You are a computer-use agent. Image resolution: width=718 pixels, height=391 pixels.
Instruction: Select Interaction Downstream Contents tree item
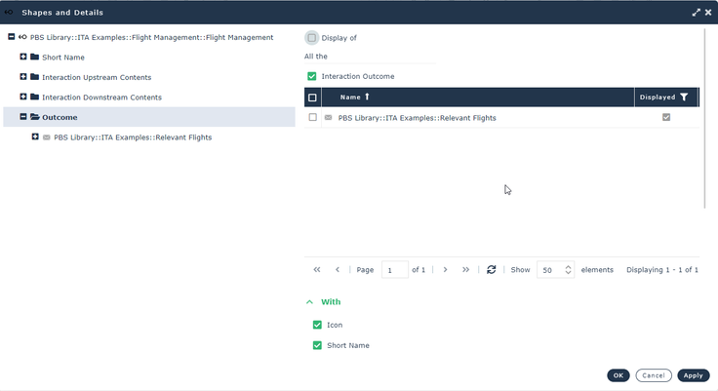(101, 98)
